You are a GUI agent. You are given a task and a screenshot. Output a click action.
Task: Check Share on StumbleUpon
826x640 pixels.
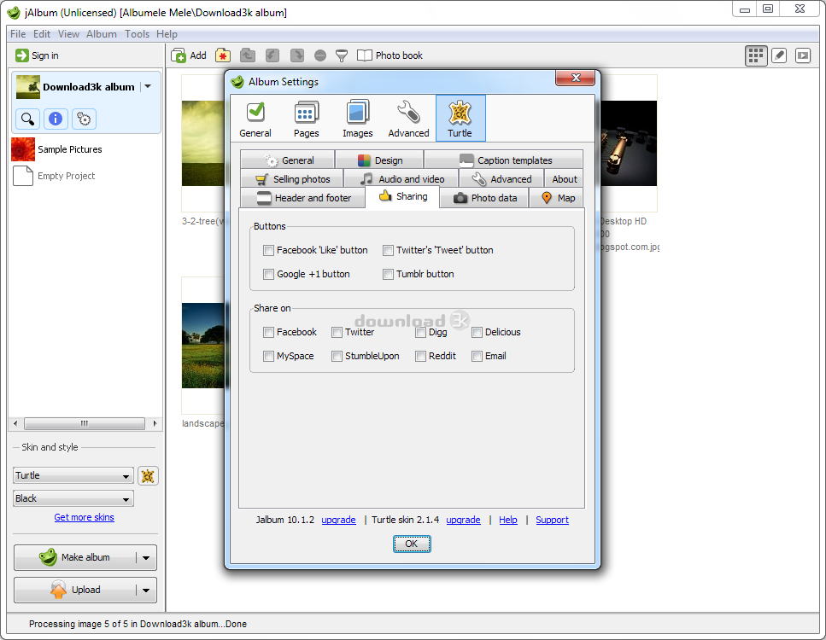point(337,357)
